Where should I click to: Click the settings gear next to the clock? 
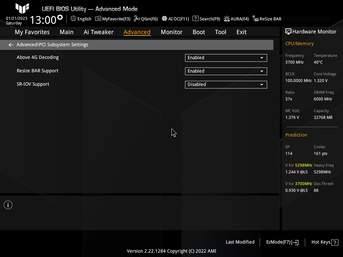click(x=60, y=17)
